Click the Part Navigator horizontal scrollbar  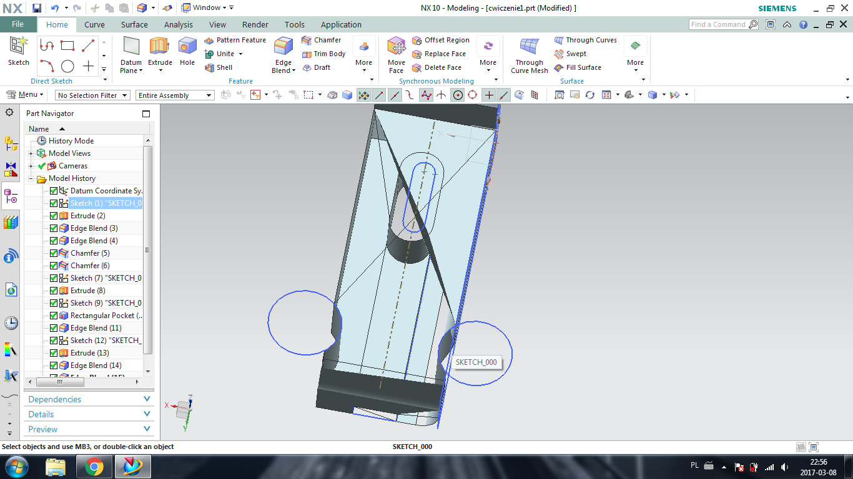(x=60, y=381)
